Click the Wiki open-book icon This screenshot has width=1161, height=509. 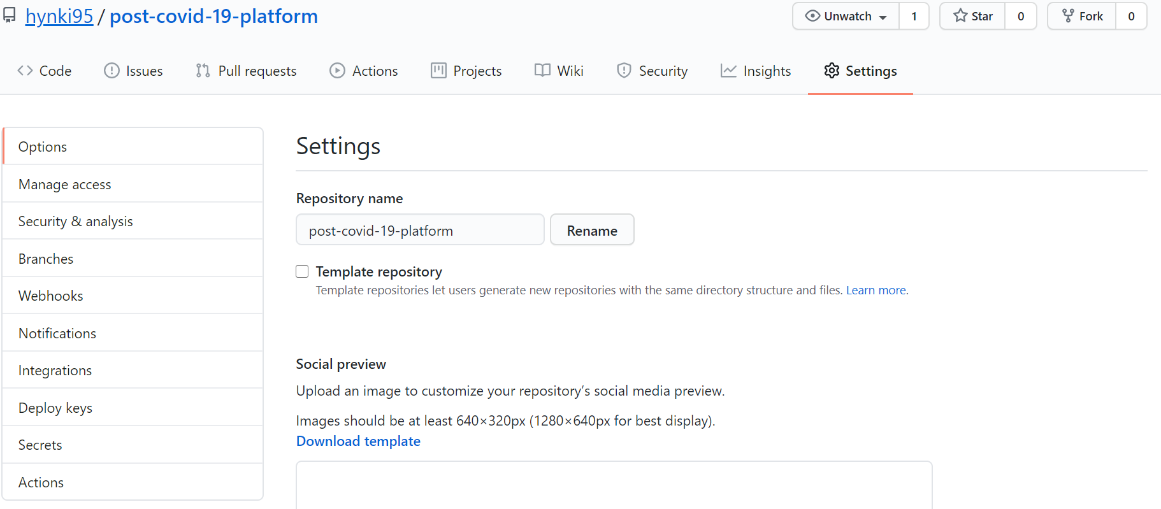click(x=542, y=71)
